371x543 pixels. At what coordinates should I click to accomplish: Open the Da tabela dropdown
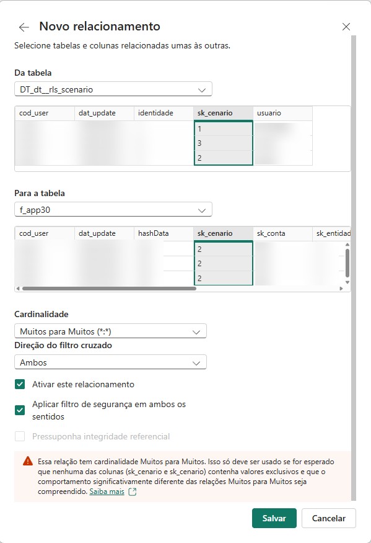[111, 89]
